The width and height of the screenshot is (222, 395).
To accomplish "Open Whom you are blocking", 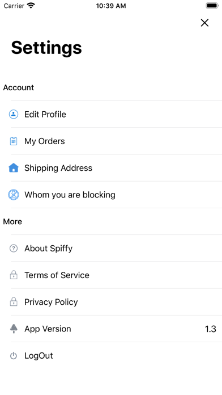I will (x=116, y=195).
